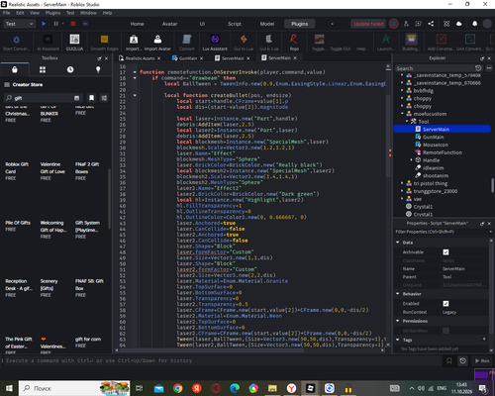The image size is (495, 396).
Task: Launch the Lux Assistant plugin
Action: (x=215, y=43)
